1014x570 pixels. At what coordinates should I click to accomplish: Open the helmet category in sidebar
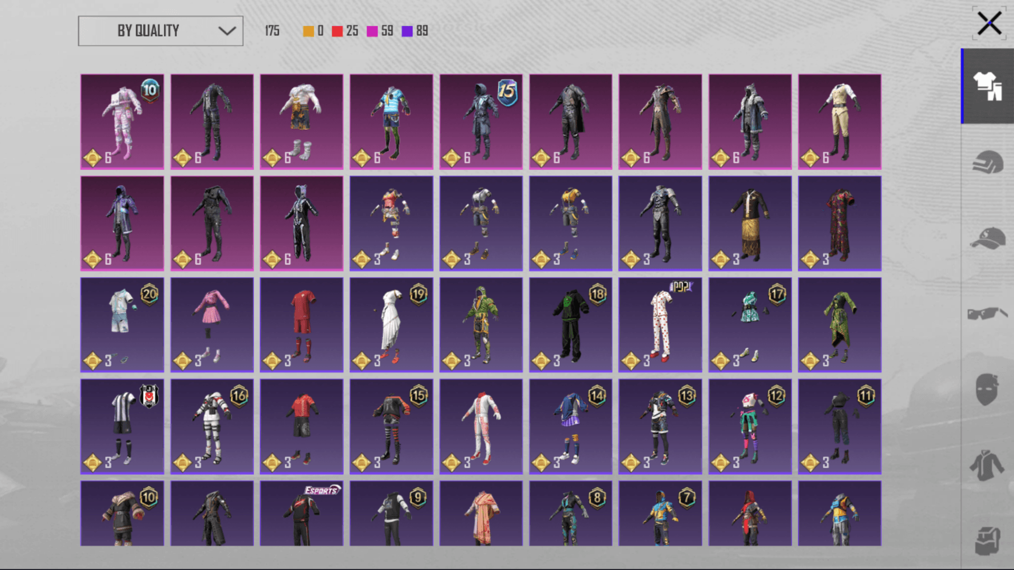[x=987, y=162]
